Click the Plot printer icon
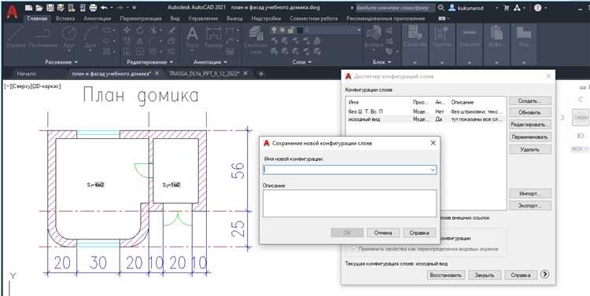 (x=93, y=8)
